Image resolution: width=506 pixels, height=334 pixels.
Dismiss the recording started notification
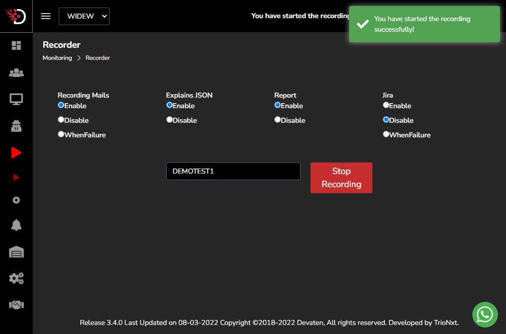[x=425, y=24]
